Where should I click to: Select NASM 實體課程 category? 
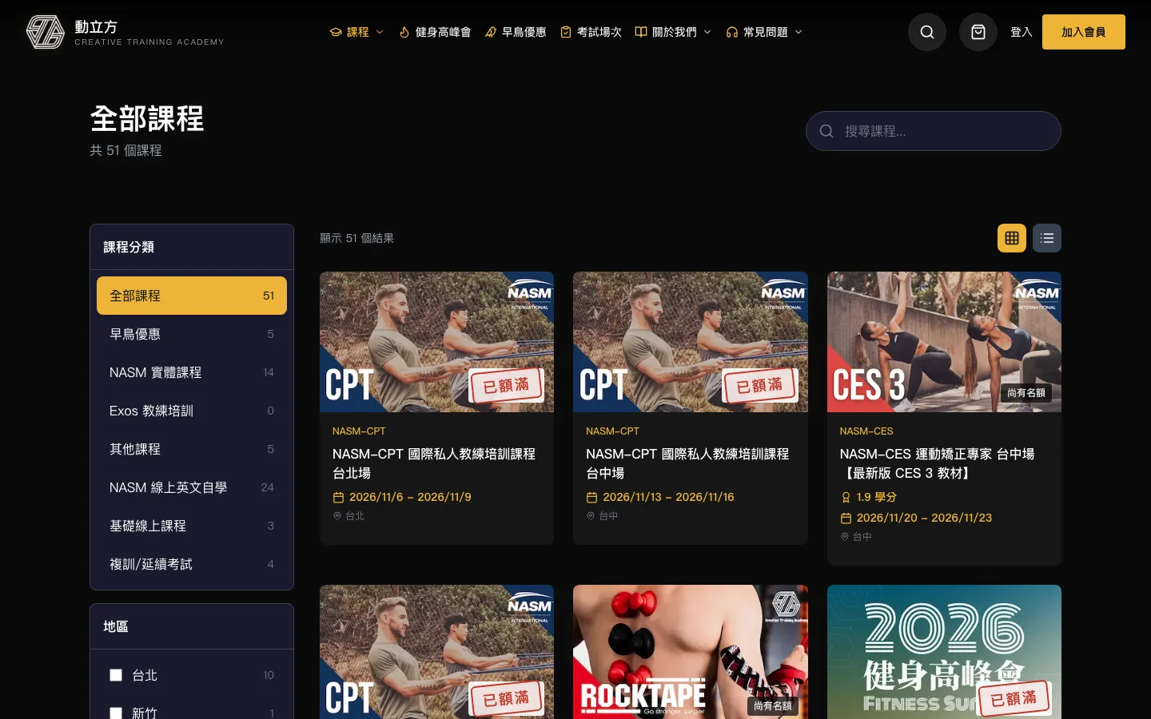pos(192,372)
